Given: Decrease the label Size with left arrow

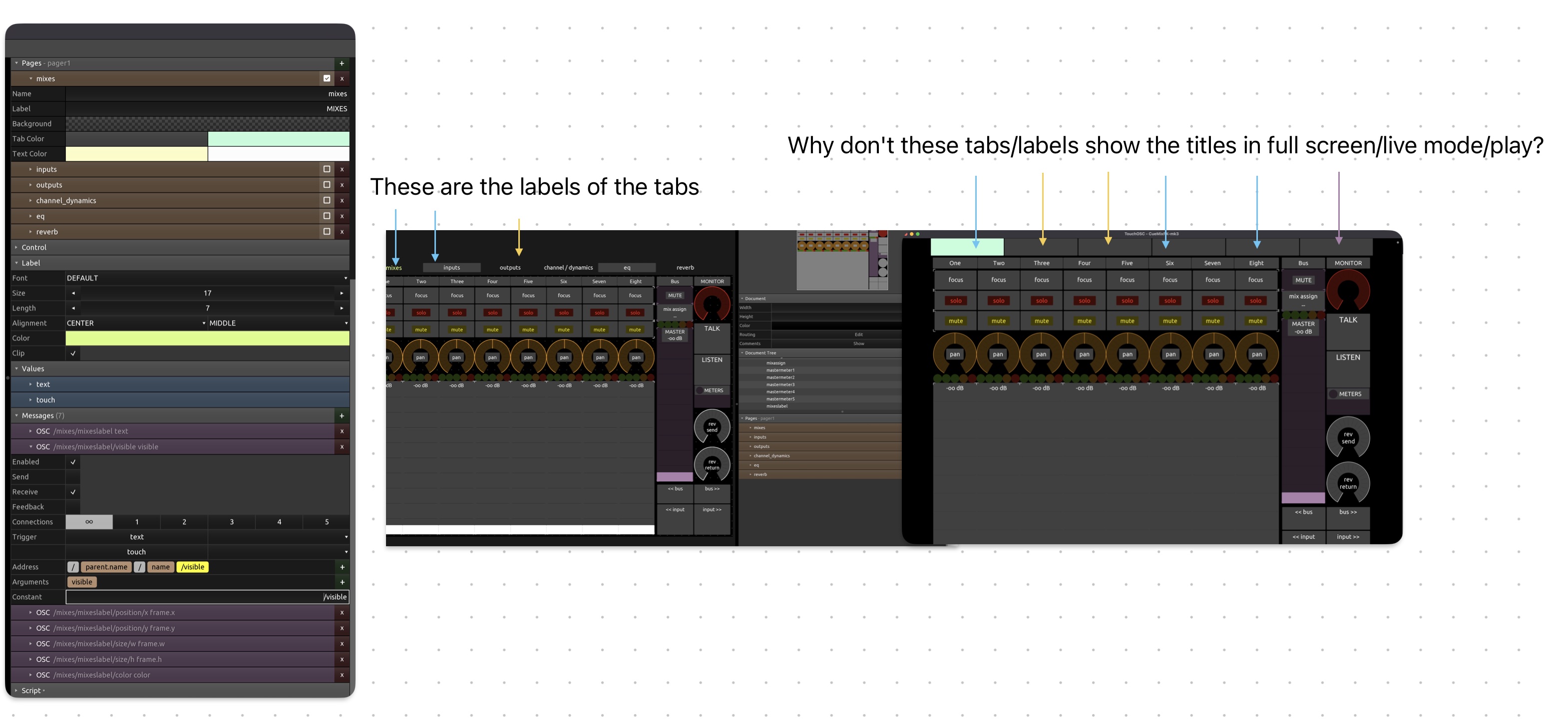Looking at the screenshot, I should [73, 294].
